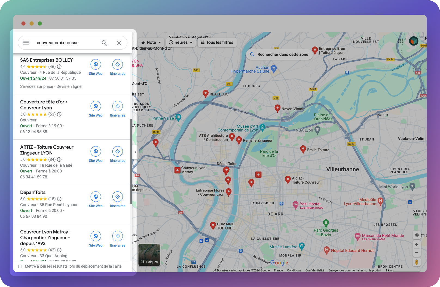Click the France link in footer
Image resolution: width=440 pixels, height=287 pixels.
[278, 270]
